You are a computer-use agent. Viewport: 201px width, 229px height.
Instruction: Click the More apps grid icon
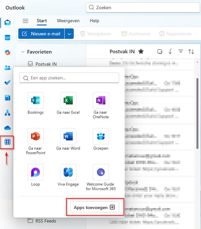tap(7, 142)
